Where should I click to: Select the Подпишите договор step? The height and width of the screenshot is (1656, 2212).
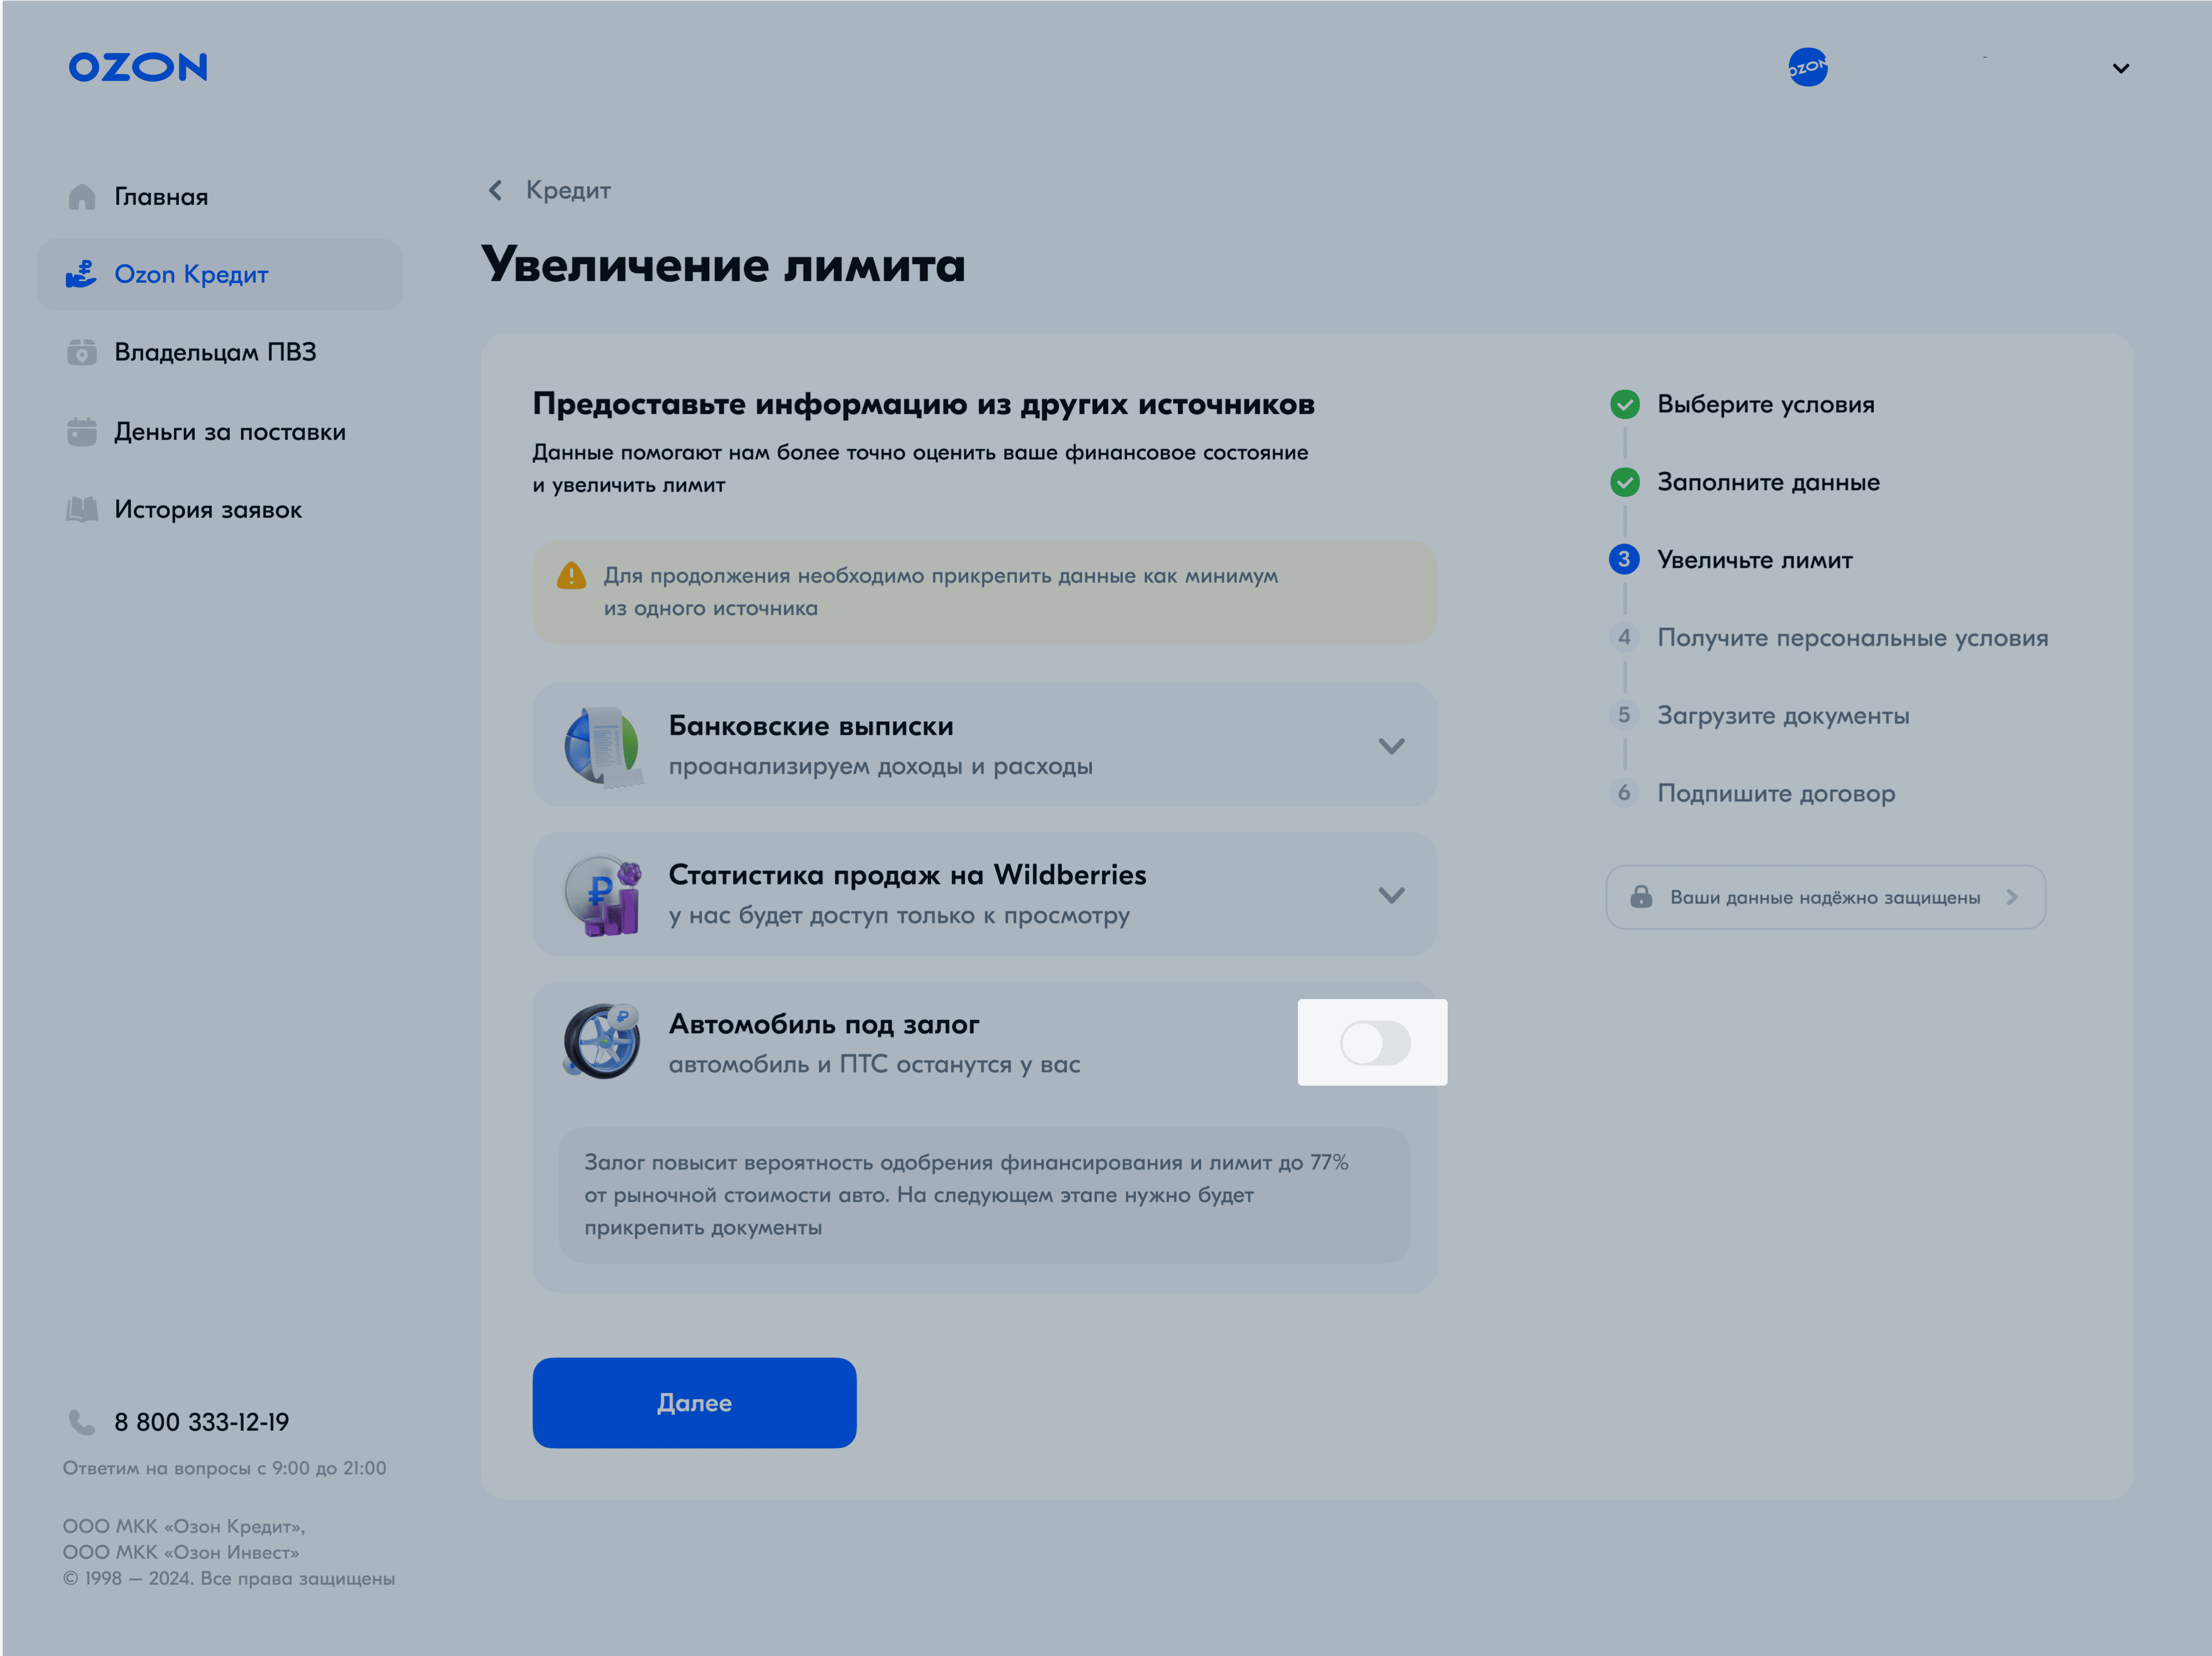pyautogui.click(x=1776, y=794)
